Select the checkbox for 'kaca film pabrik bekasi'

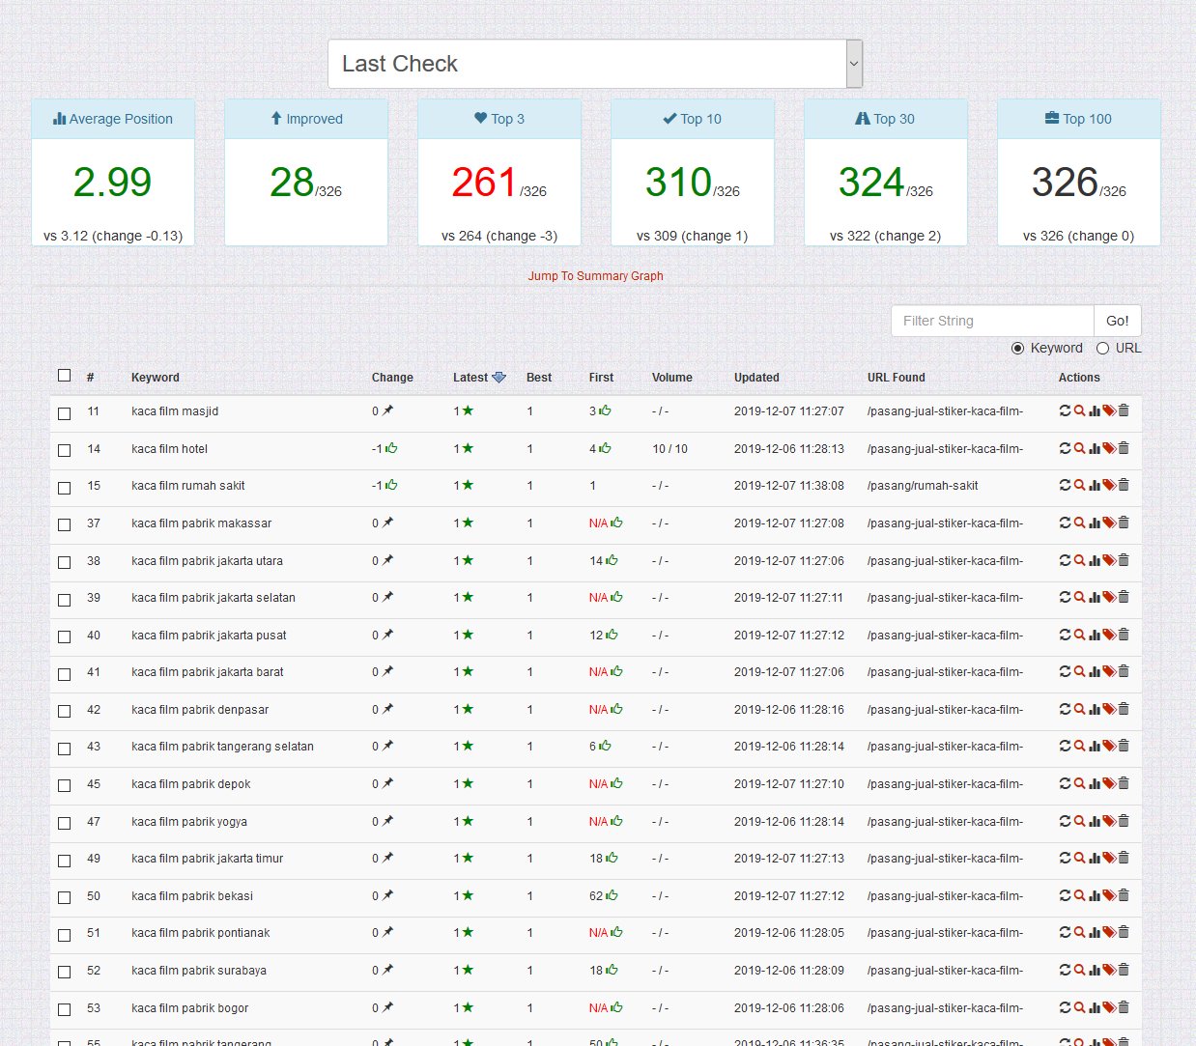65,897
